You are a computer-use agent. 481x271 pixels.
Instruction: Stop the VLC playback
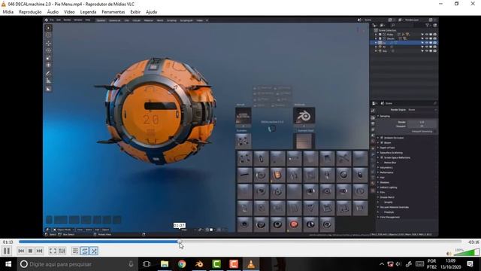(x=30, y=251)
